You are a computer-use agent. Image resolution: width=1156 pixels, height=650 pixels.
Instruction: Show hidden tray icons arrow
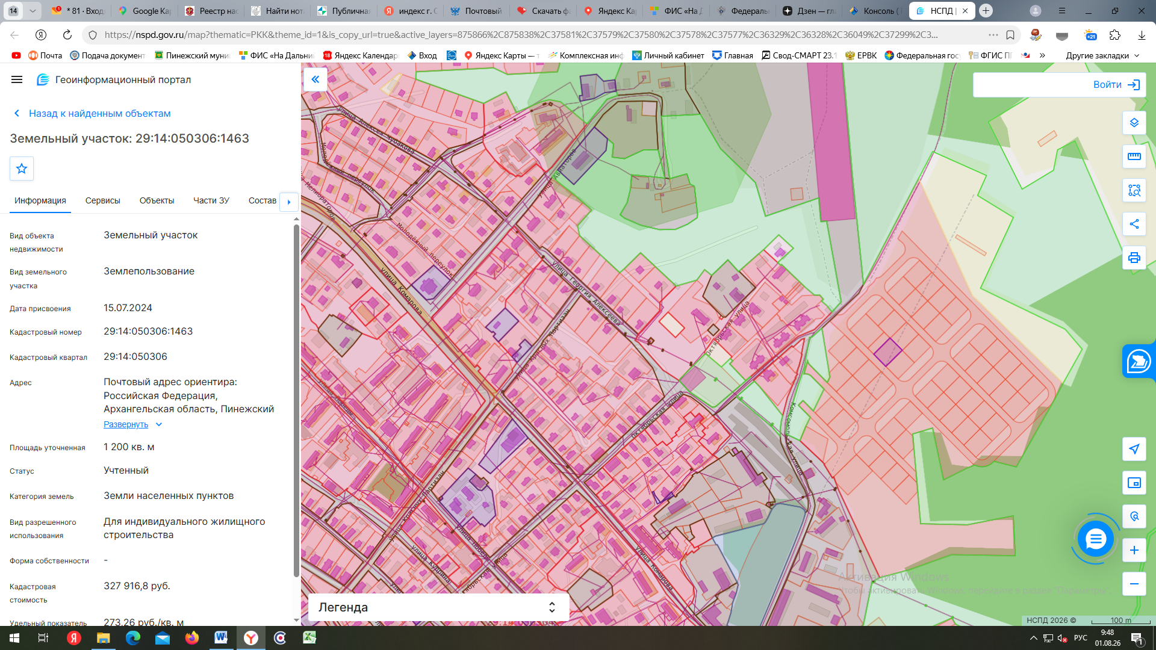(1033, 638)
